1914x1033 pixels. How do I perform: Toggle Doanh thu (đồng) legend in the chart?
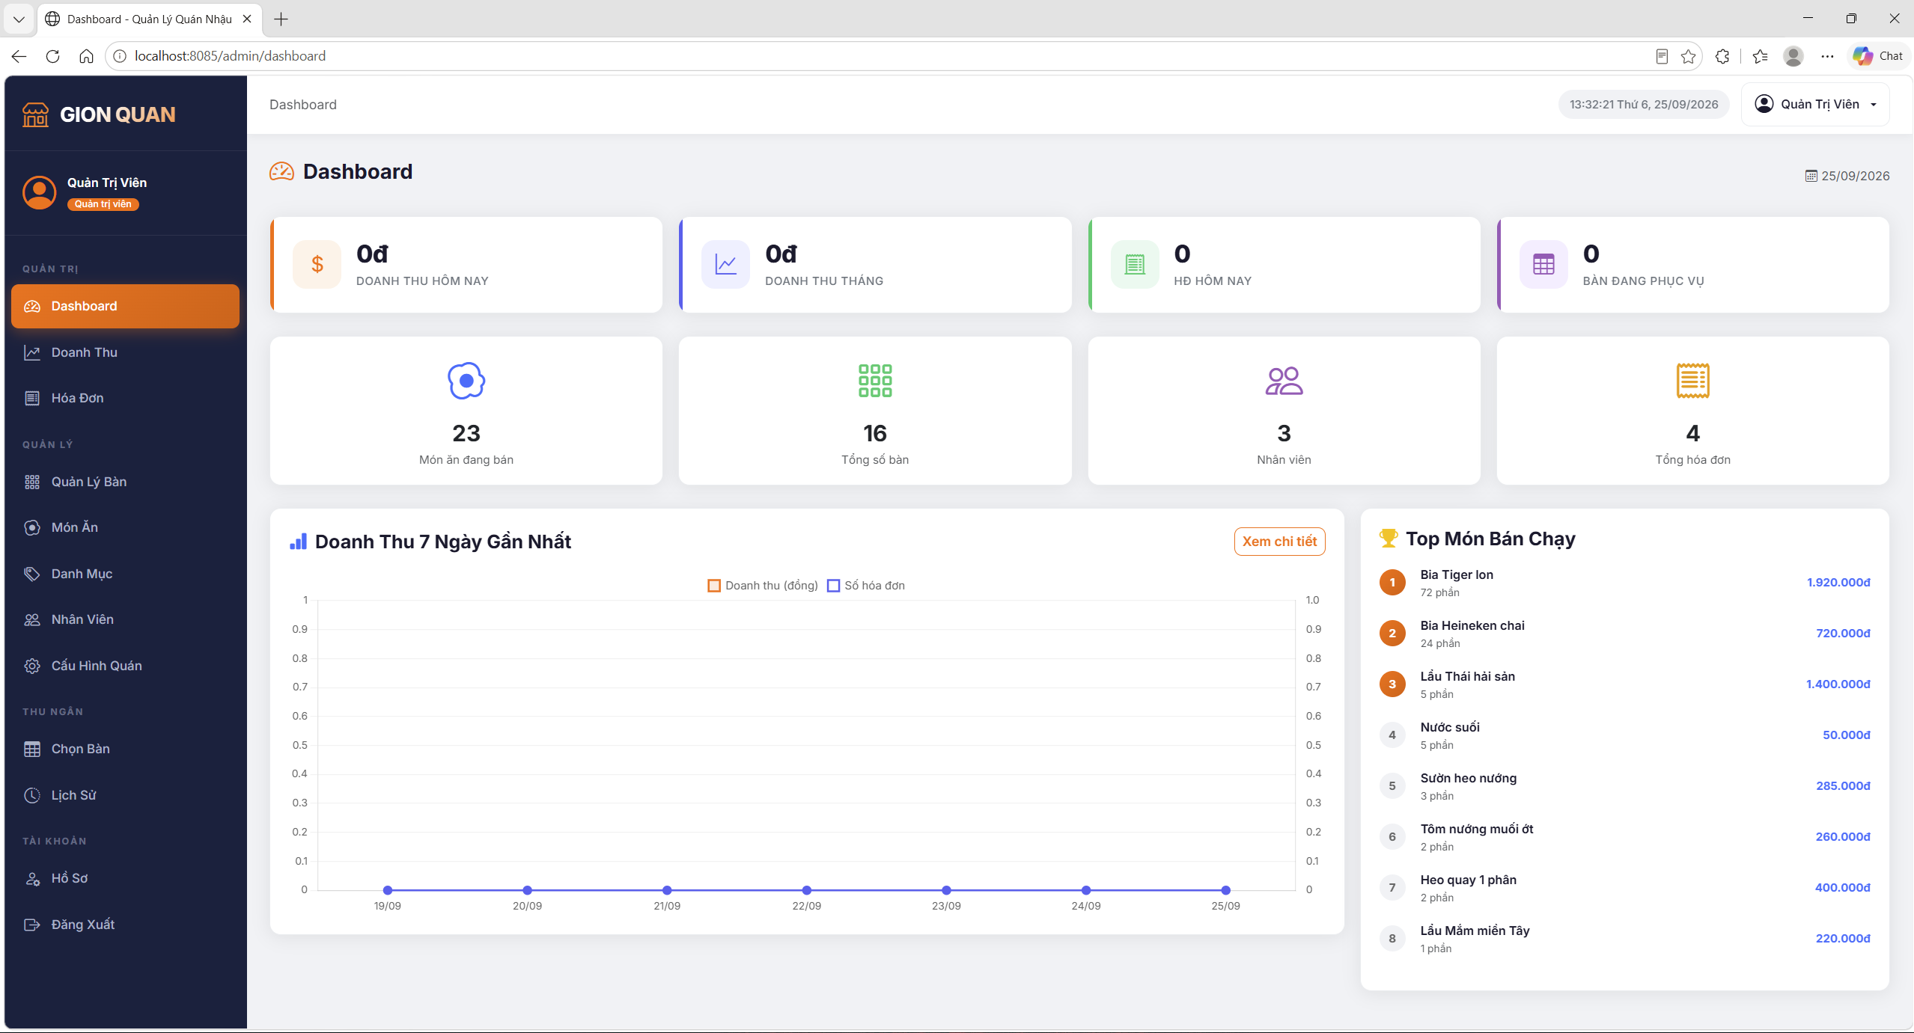click(763, 586)
